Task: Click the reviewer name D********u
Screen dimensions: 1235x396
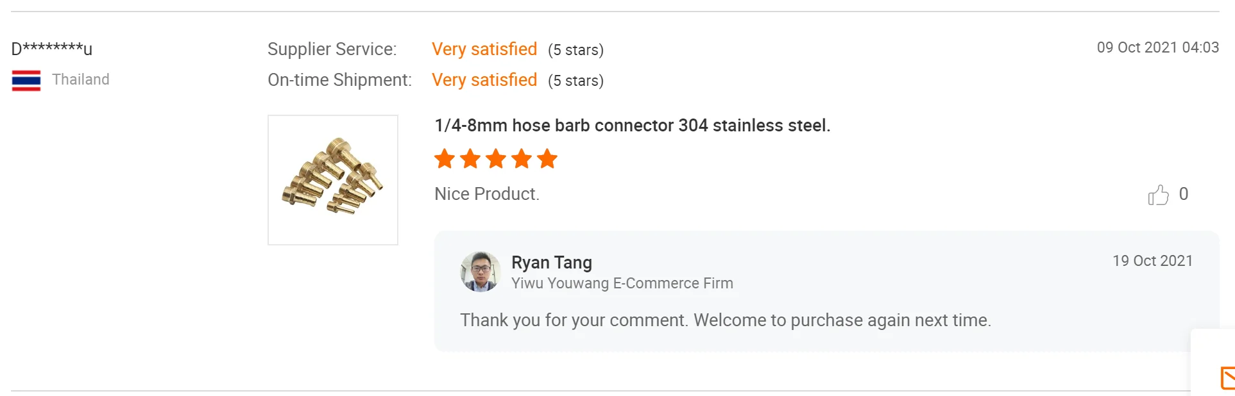Action: (x=52, y=49)
